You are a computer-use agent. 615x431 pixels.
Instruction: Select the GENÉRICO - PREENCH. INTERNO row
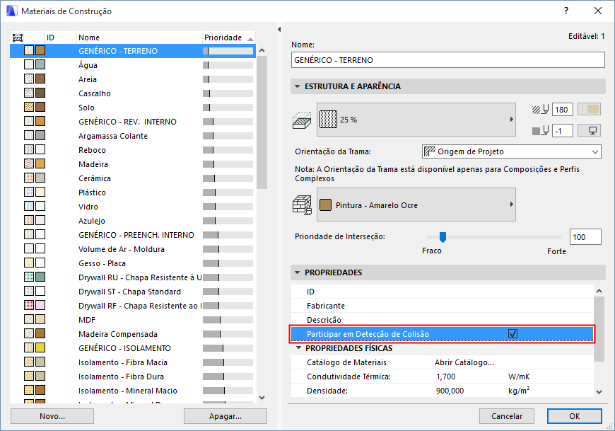click(x=133, y=235)
